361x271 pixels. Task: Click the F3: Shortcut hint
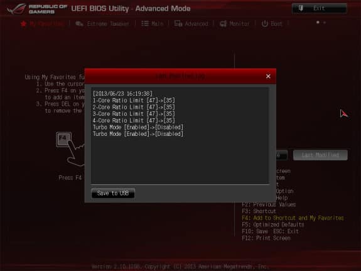(x=259, y=211)
